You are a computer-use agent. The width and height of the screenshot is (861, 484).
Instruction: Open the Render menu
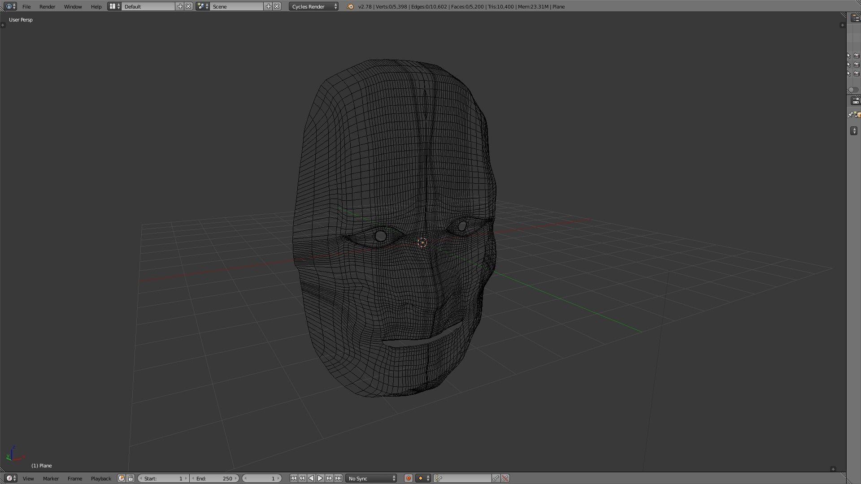(x=47, y=7)
